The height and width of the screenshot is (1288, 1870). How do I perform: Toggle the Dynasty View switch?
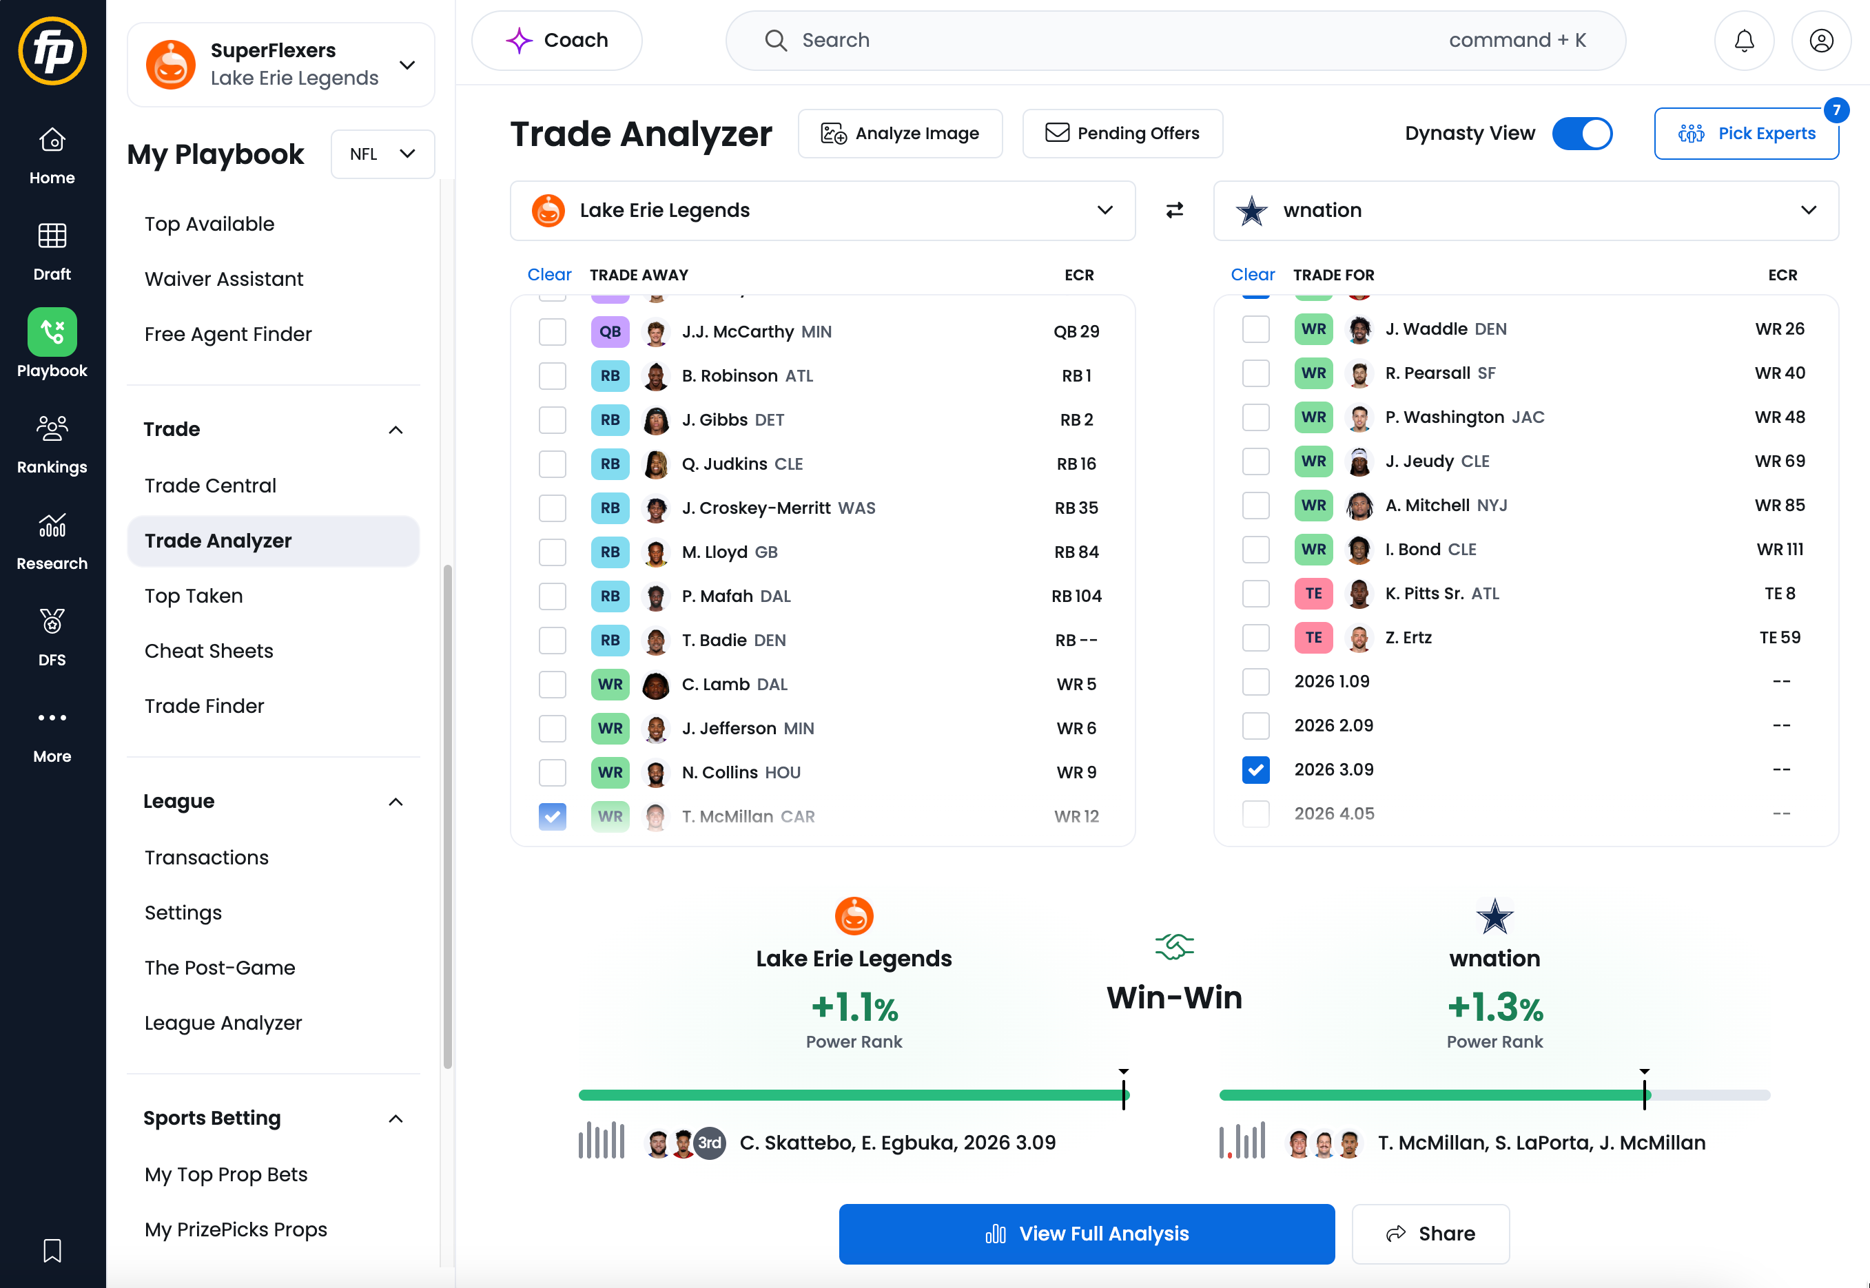1582,134
